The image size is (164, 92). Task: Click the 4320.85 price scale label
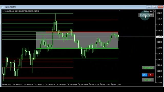159,83
